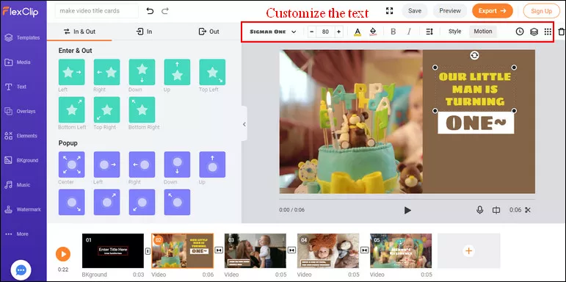Play the whole timeline with orange button
This screenshot has width=566, height=282.
(x=63, y=254)
